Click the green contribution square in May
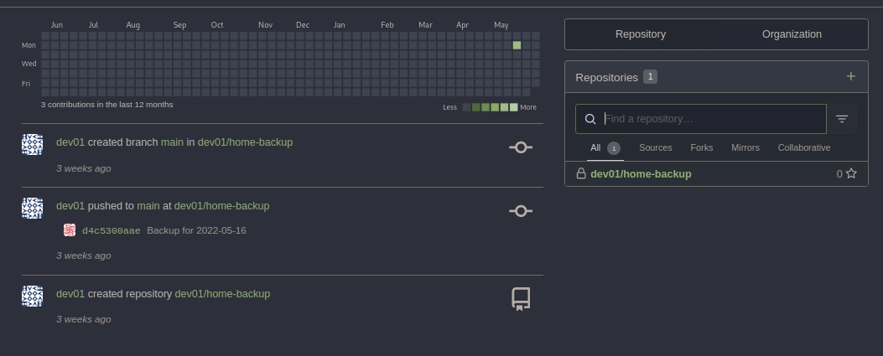This screenshot has height=356, width=883. [517, 45]
